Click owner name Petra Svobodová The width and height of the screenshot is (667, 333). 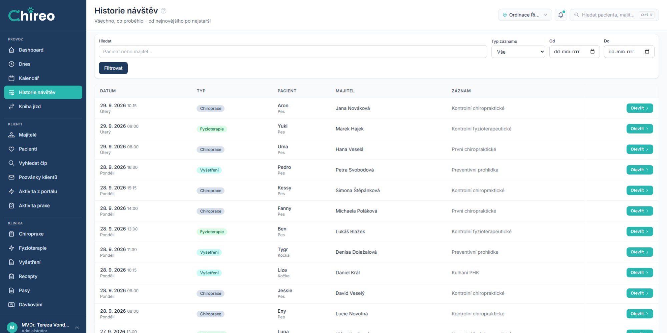(x=355, y=170)
